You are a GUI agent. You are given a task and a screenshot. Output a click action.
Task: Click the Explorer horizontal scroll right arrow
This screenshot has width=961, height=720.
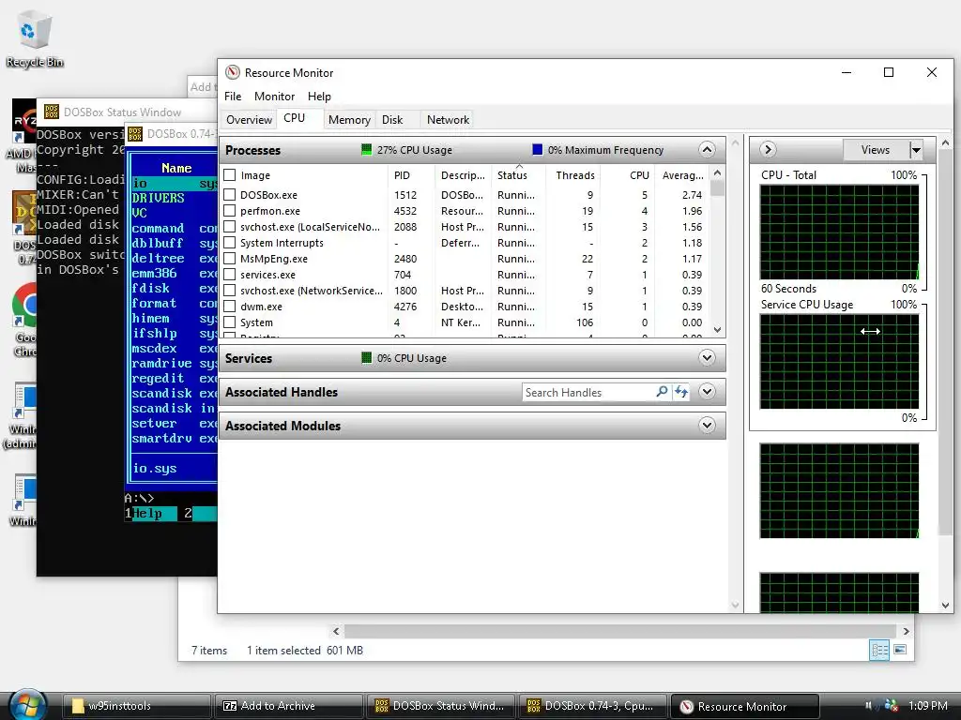tap(906, 631)
